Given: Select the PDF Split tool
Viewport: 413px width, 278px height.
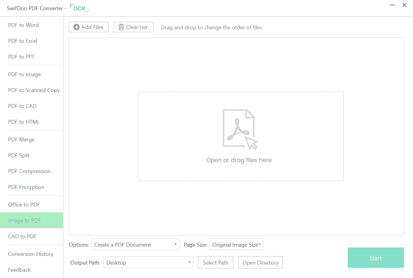Looking at the screenshot, I should pyautogui.click(x=31, y=155).
